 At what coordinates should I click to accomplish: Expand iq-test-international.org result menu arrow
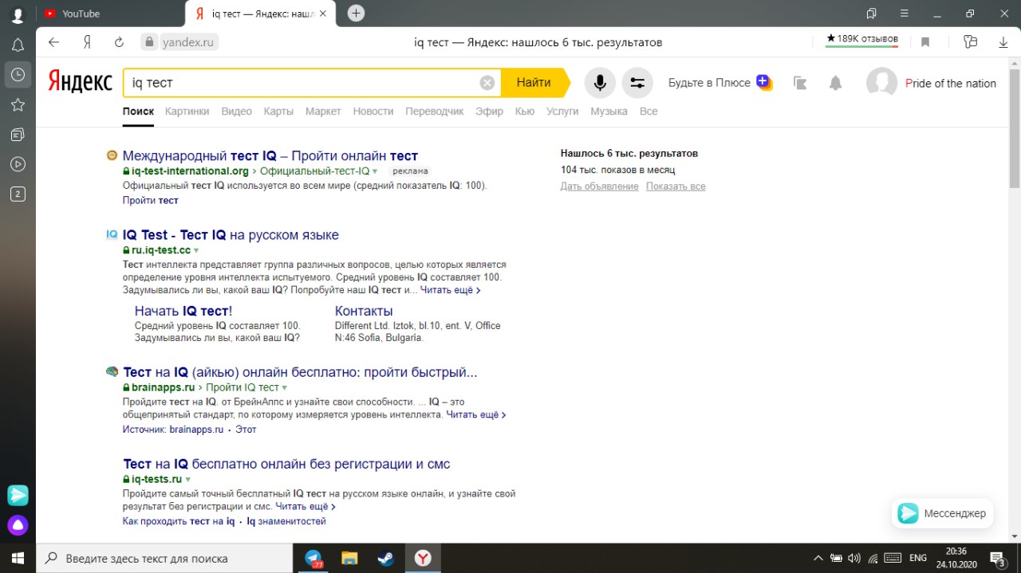[x=374, y=171]
